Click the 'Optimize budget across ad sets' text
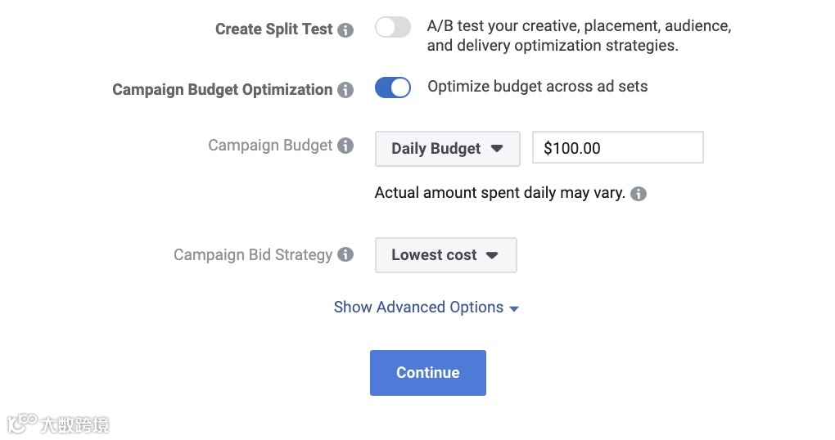The image size is (835, 440). [x=537, y=87]
